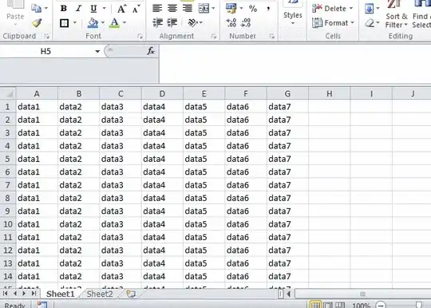Toggle Underline formatting
The height and width of the screenshot is (308, 431).
pyautogui.click(x=93, y=9)
